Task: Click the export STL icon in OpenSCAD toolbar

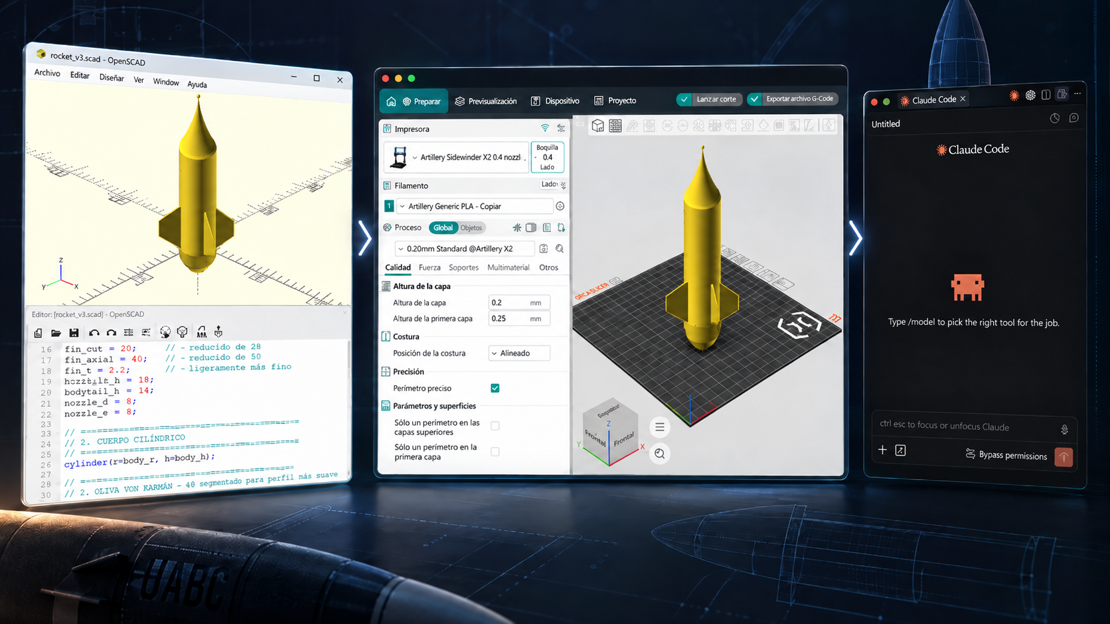Action: (202, 331)
